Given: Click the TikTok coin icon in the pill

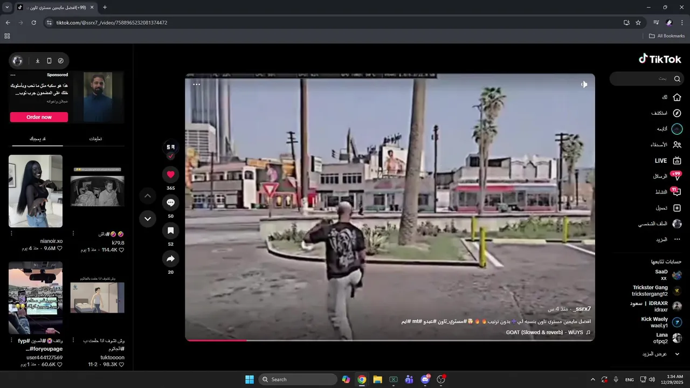Looking at the screenshot, I should coord(60,61).
